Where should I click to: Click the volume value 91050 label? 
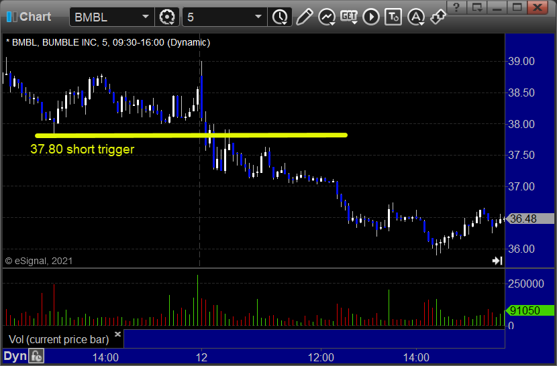point(530,310)
